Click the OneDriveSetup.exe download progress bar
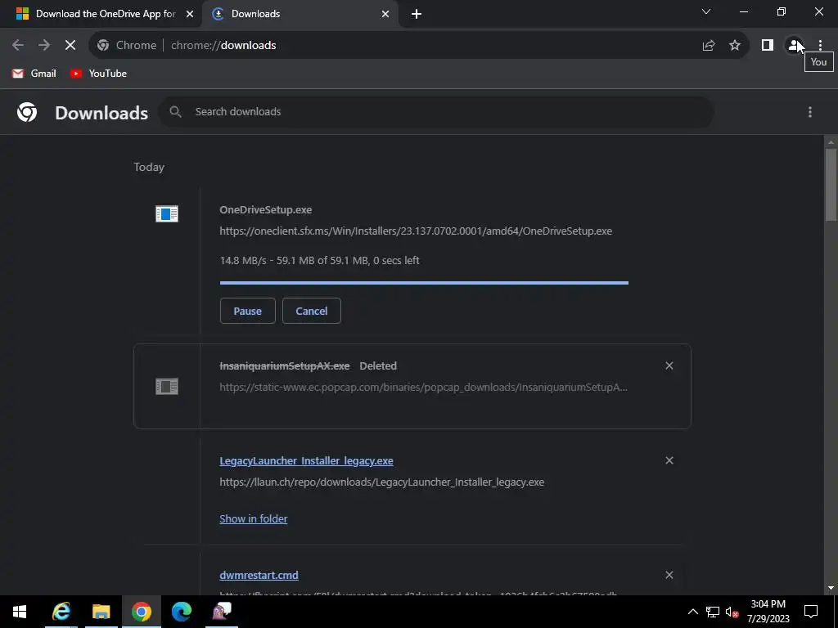The height and width of the screenshot is (628, 838). (x=425, y=282)
